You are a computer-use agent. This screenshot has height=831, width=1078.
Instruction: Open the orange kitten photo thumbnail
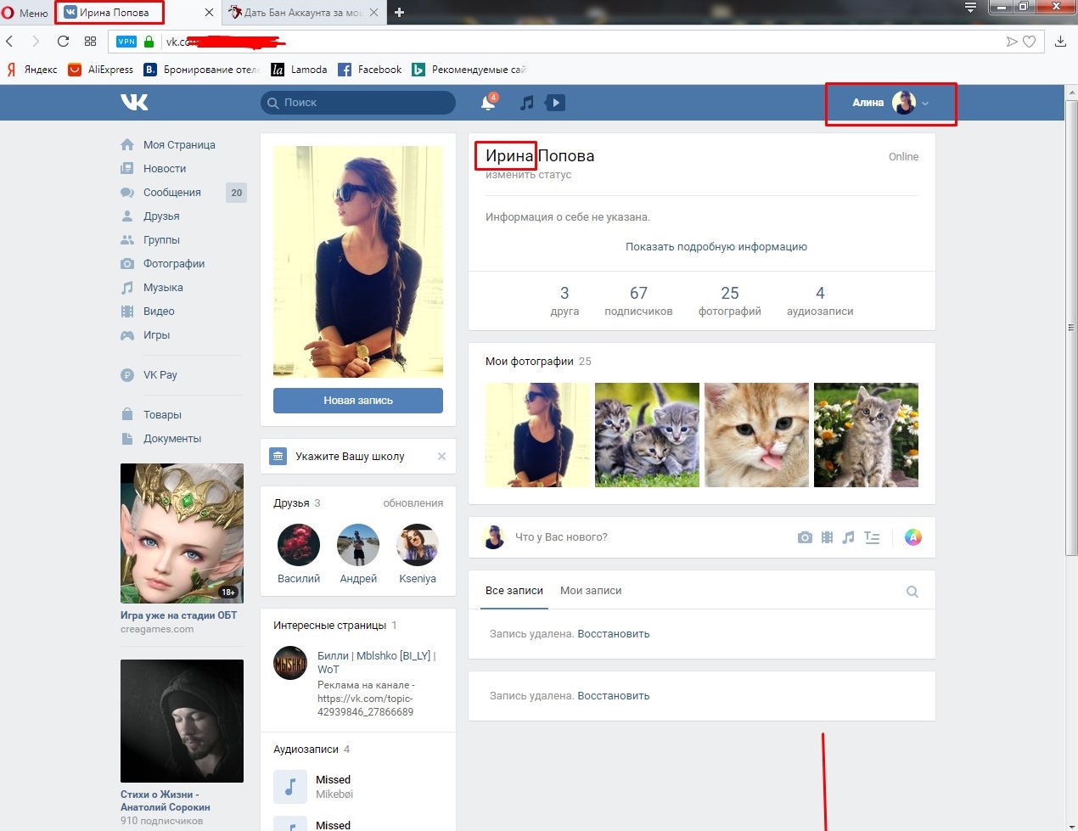point(756,435)
